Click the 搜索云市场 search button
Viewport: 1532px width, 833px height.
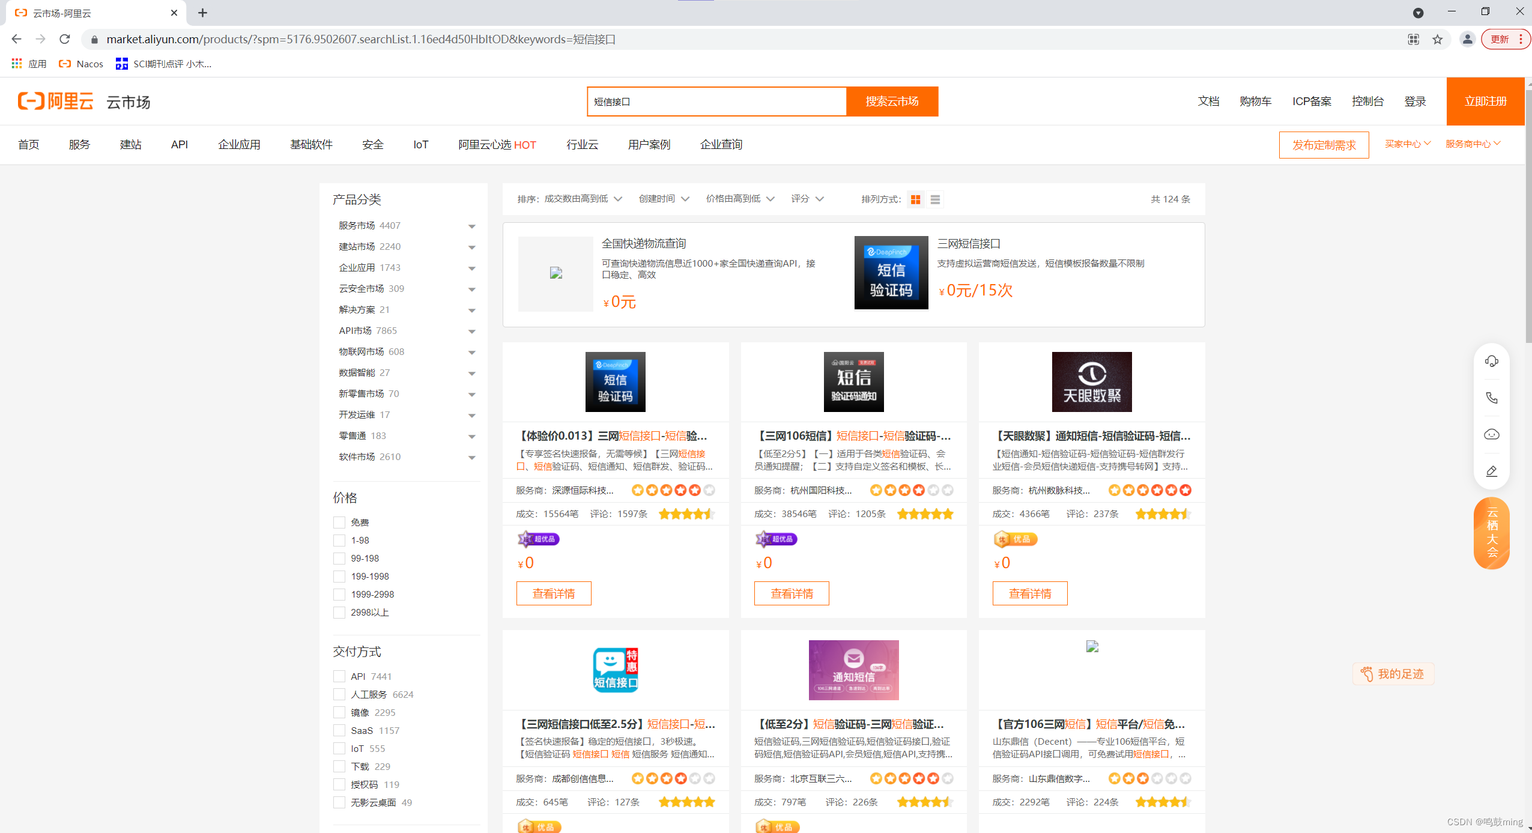(892, 101)
